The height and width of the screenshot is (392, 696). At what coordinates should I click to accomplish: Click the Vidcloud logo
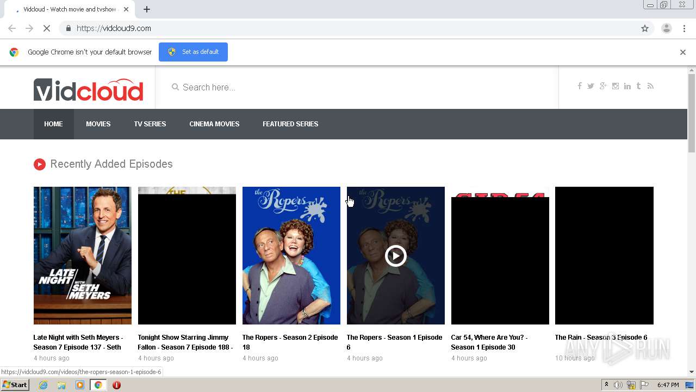point(89,90)
